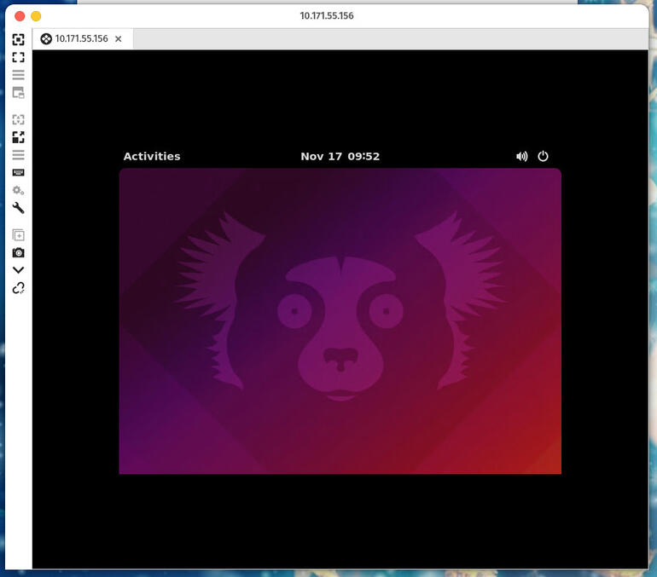Disconnect the remote session

coord(18,288)
